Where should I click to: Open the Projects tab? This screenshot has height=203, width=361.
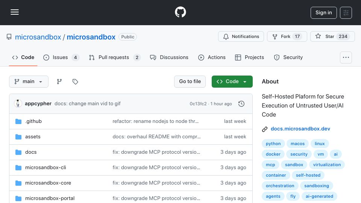249,57
